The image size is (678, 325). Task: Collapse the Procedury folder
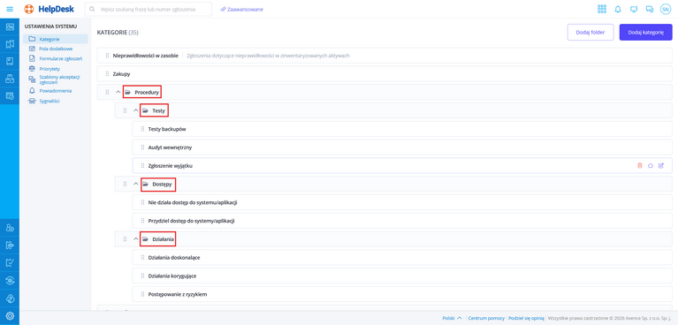[118, 92]
